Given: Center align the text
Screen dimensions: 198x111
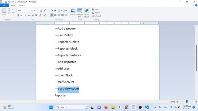Looking at the screenshot, I should [55, 15].
